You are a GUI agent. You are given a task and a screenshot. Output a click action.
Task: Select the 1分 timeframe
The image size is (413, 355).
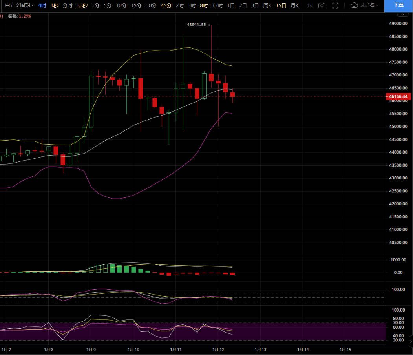click(x=95, y=5)
